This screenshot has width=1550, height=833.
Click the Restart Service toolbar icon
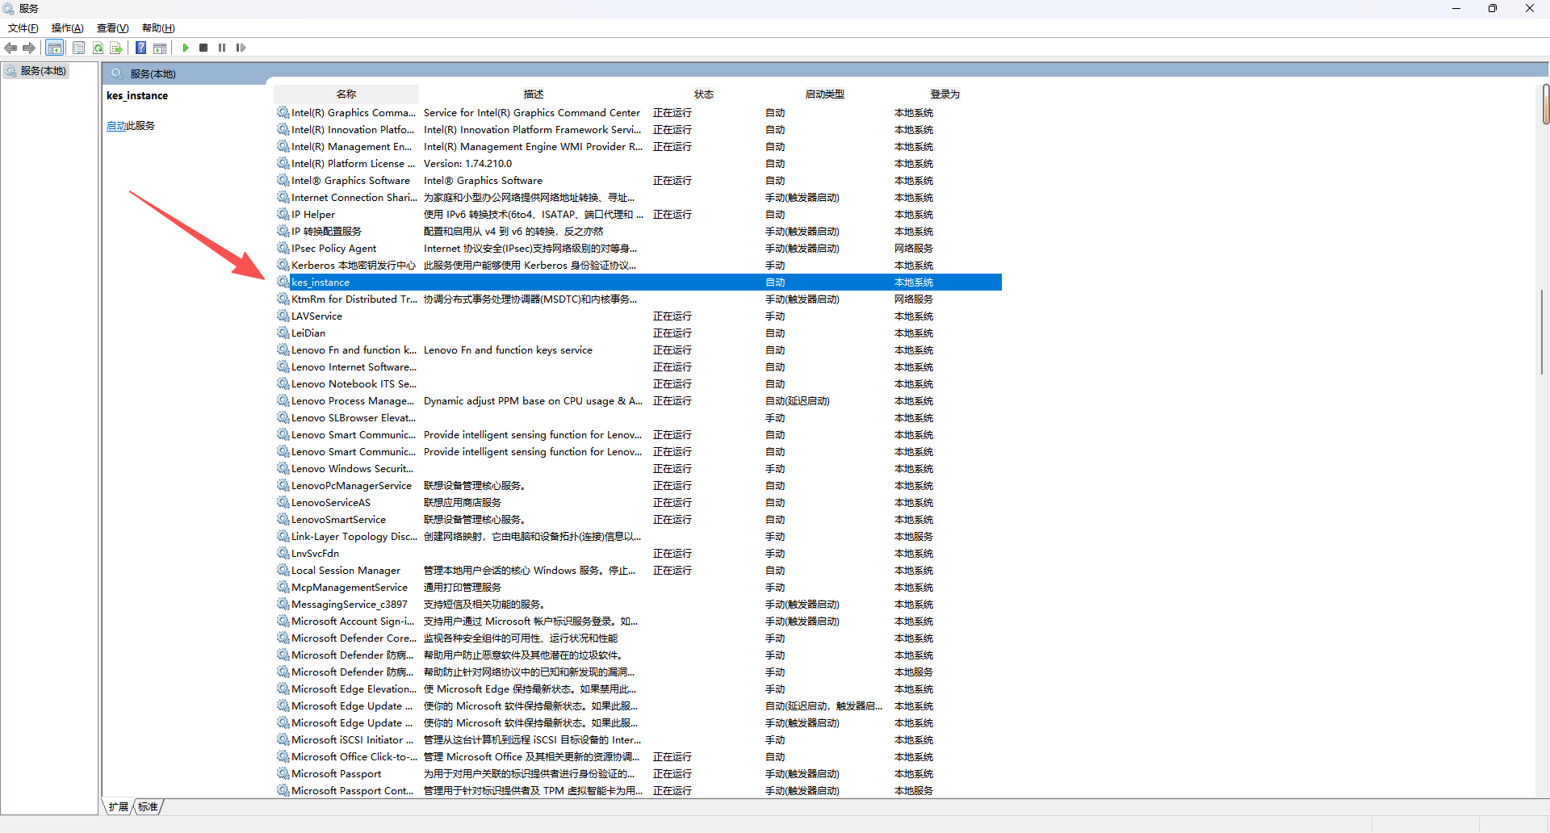pyautogui.click(x=241, y=48)
